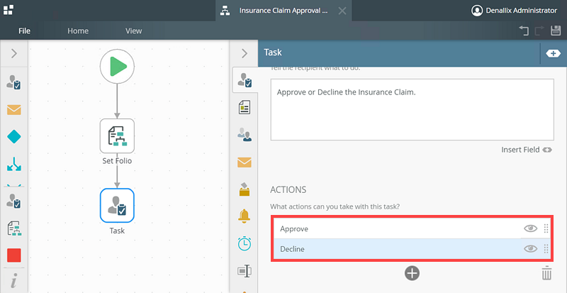Toggle visibility of Decline action

pos(530,249)
